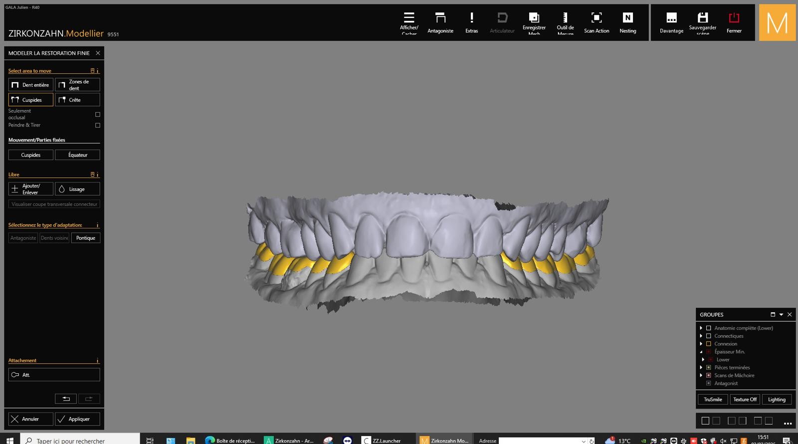Click the Fermer icon

tap(734, 23)
